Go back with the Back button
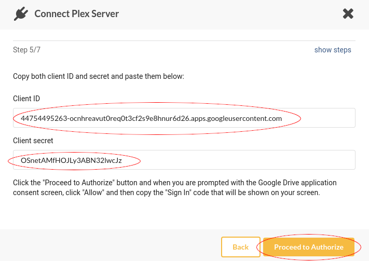 pos(240,247)
